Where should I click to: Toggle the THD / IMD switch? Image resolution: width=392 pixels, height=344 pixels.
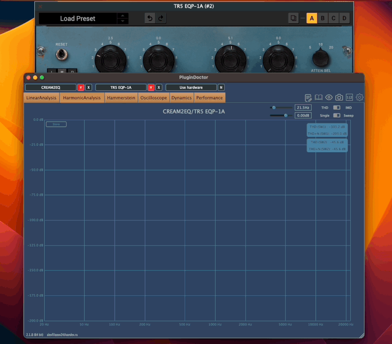(x=337, y=107)
